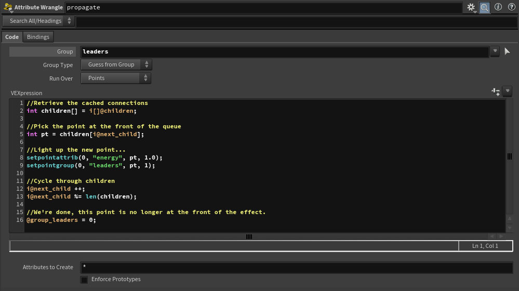
Task: Toggle the parameter search magnifier icon
Action: click(485, 7)
